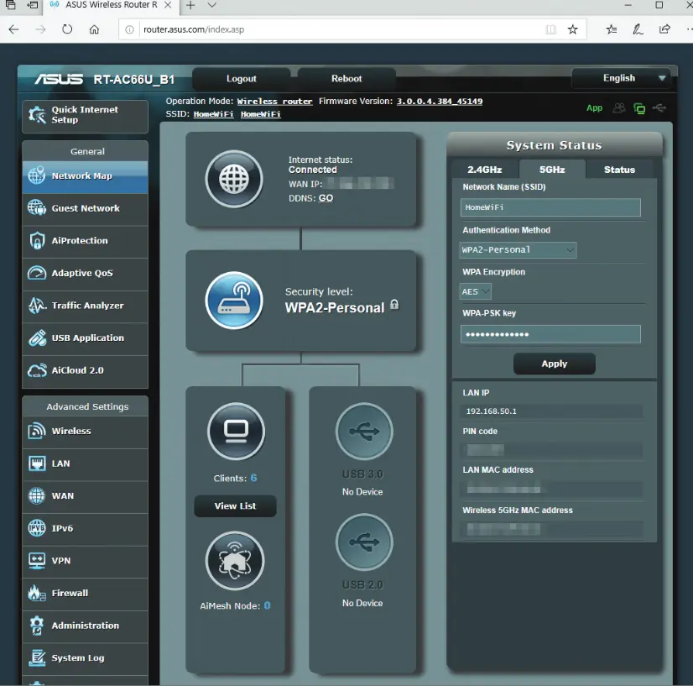
Task: Click the Network Name SSID field
Action: point(550,207)
